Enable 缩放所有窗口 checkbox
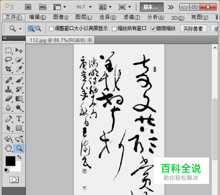The width and height of the screenshot is (220, 195). [114, 29]
